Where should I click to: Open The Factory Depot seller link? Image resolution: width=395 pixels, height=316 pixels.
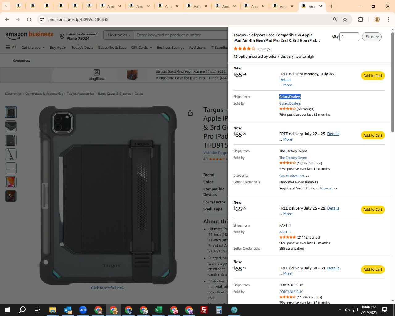click(x=293, y=158)
